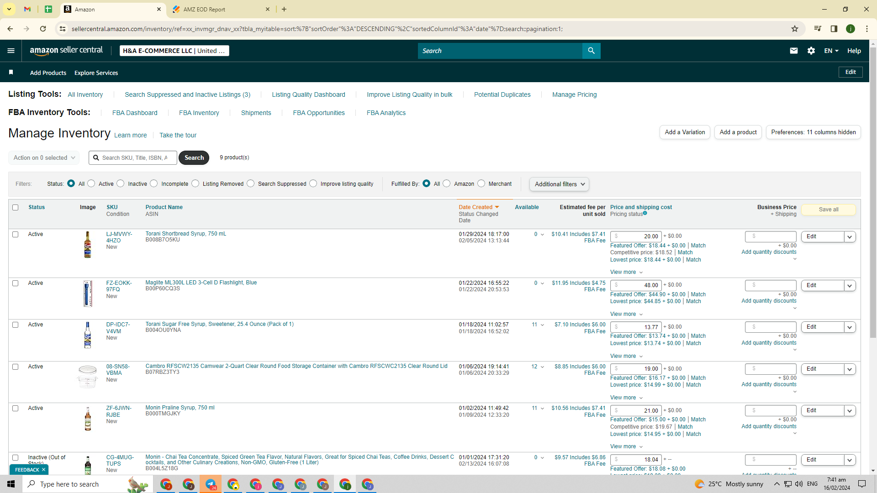Switch to the AMZ EOD Report tab

click(x=221, y=9)
